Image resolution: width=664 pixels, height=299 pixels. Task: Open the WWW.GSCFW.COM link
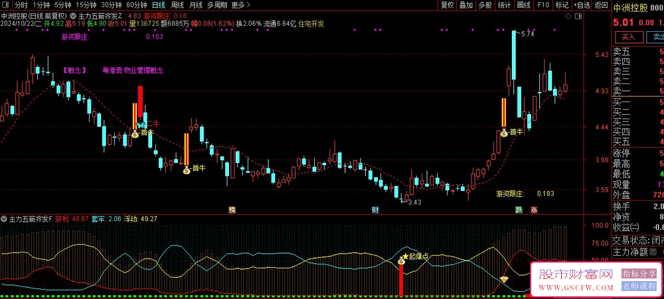click(x=576, y=288)
